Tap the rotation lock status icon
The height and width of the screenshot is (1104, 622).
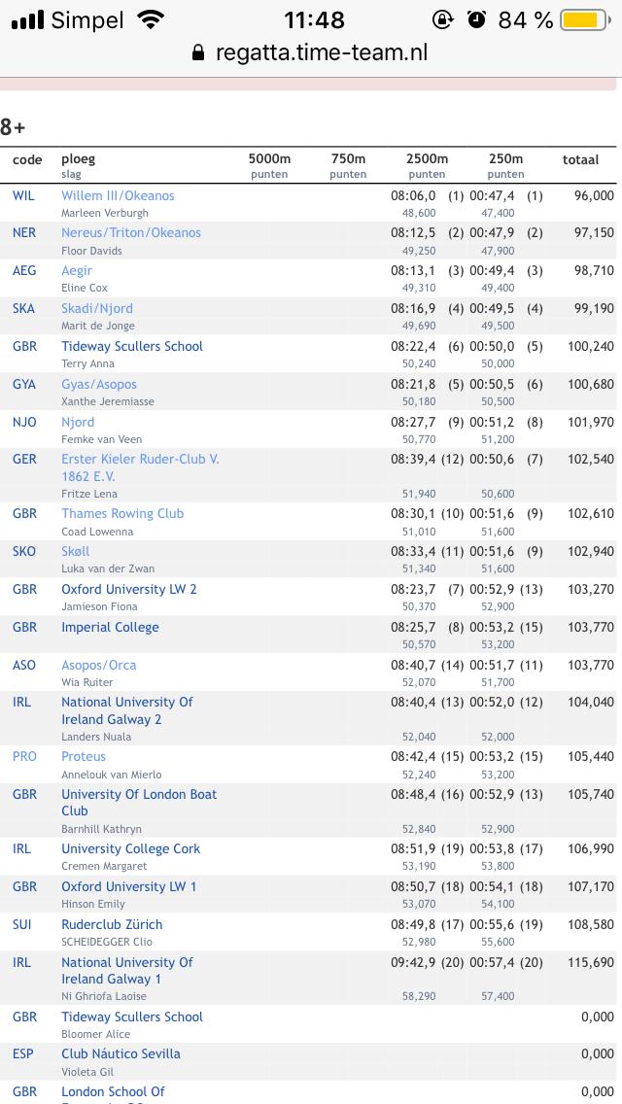(442, 19)
